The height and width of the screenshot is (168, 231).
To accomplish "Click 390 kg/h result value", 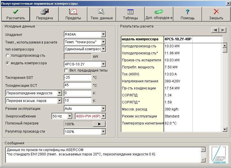I will pyautogui.click(x=171, y=109).
